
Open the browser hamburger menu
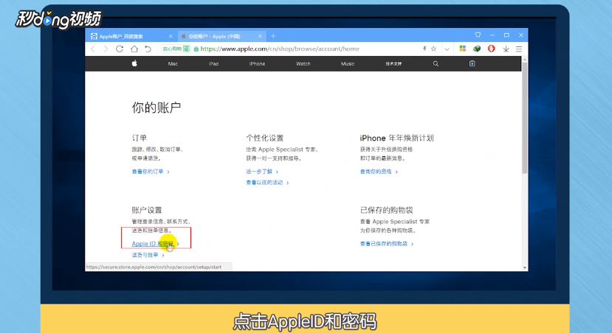(519, 49)
